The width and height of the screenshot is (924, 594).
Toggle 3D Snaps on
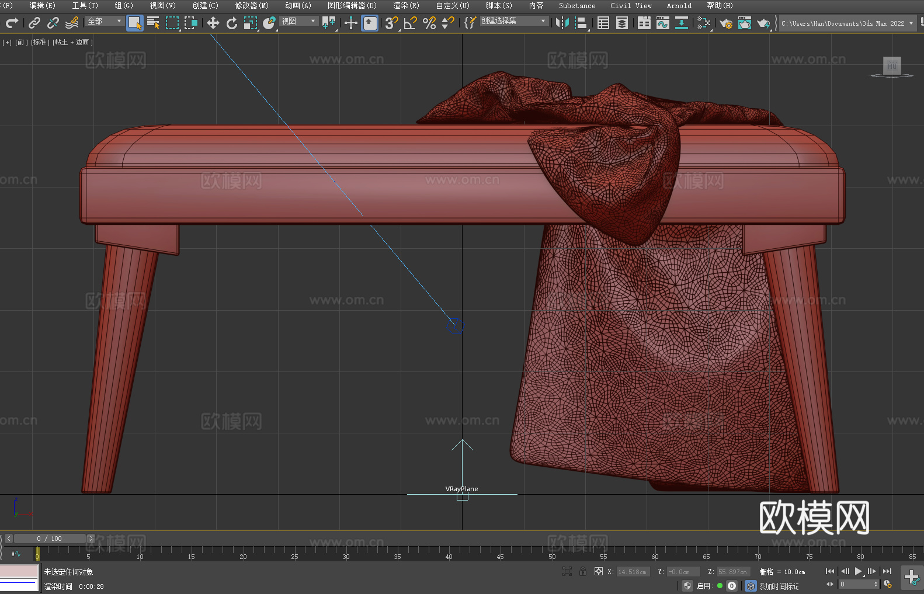pos(392,23)
